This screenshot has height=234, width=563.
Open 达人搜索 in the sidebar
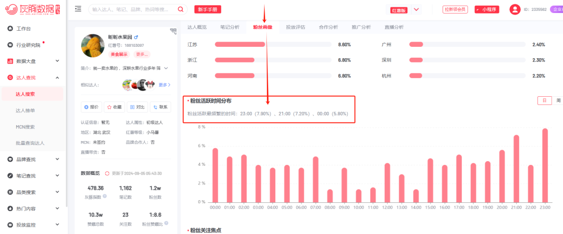(x=32, y=94)
